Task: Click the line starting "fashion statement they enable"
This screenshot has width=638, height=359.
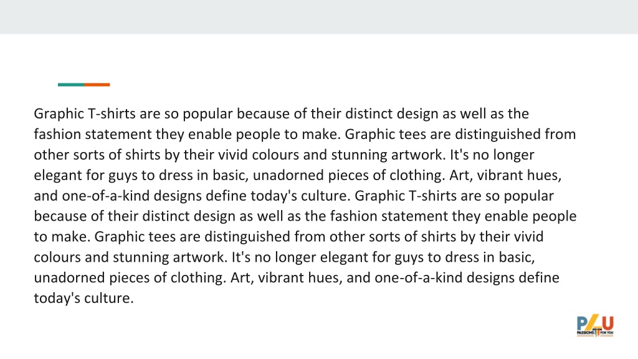Action: coord(305,135)
